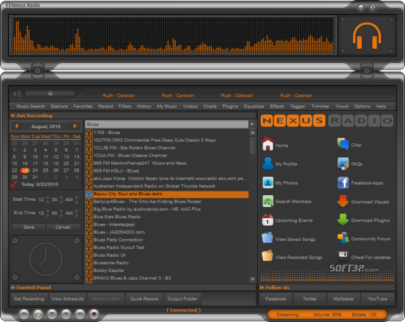Open the Facebook Apps icon

[x=343, y=182]
